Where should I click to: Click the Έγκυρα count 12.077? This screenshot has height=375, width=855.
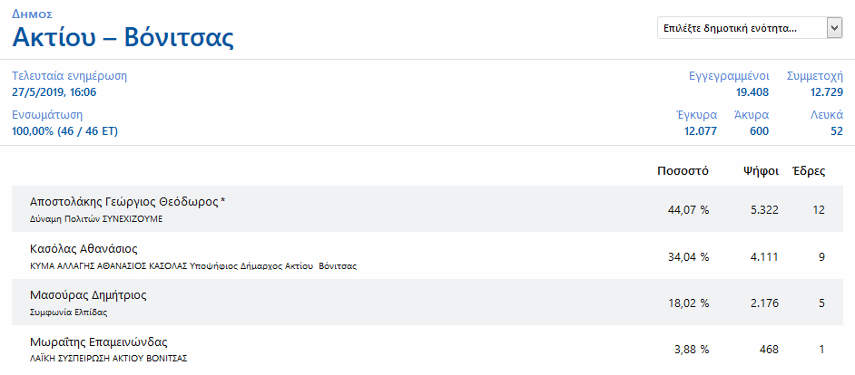(700, 130)
